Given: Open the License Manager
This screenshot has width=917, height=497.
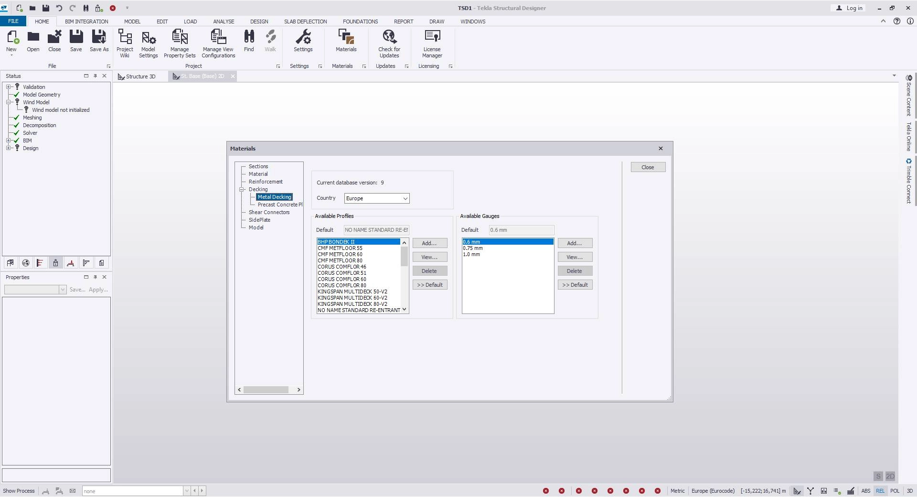Looking at the screenshot, I should click(432, 43).
